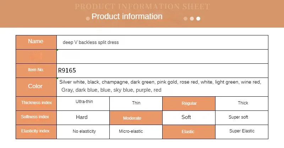Choose the Super soft cell
The image size is (284, 148).
pos(242,118)
